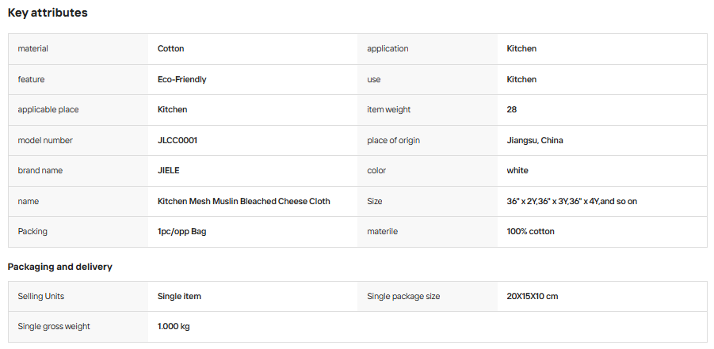This screenshot has height=349, width=714.
Task: Select the 100% cotton materile value
Action: pos(530,232)
